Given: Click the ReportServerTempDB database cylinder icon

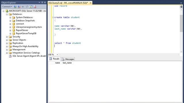Looking at the screenshot, I should point(14,33).
